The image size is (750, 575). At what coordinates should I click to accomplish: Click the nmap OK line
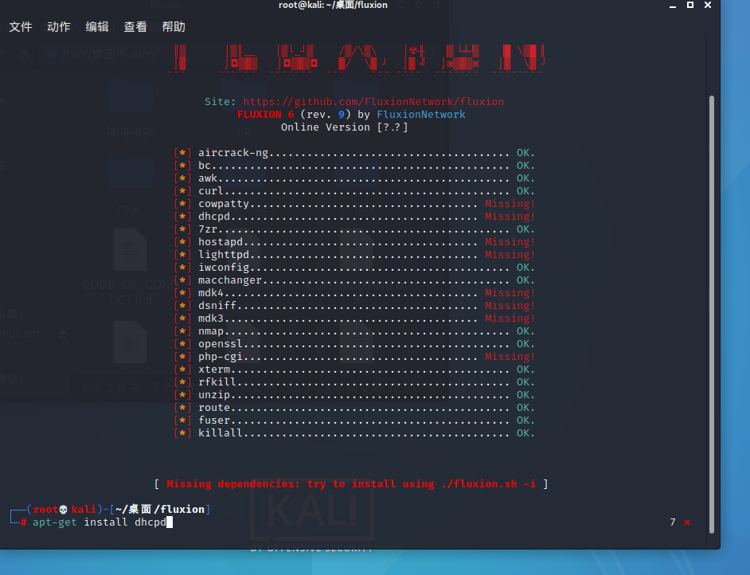coord(354,331)
